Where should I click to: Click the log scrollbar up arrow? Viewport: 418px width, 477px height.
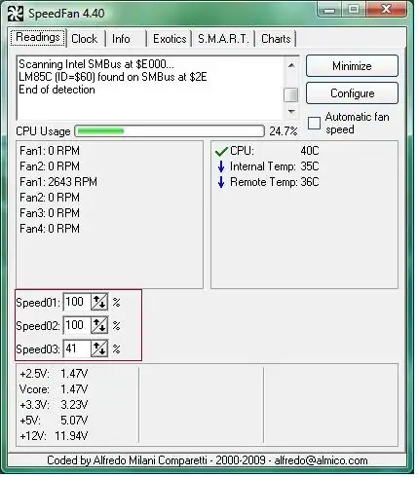(x=291, y=65)
